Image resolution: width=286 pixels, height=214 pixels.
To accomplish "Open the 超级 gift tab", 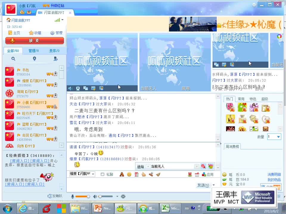I will tap(265, 99).
